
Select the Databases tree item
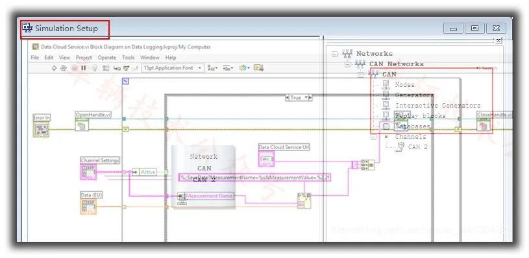tap(413, 126)
